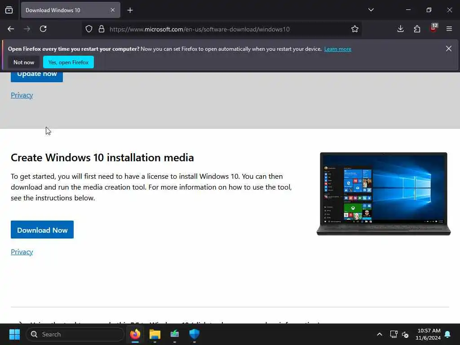Screen dimensions: 460x345
Task: Click the muted volume tray icon
Action: [405, 334]
